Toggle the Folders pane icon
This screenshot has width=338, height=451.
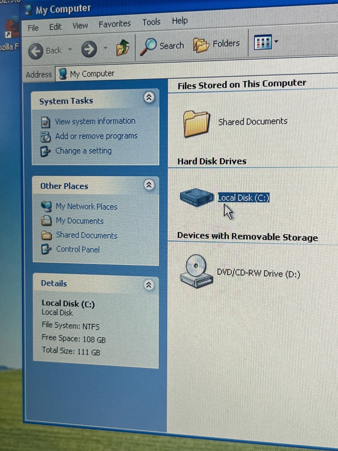click(x=201, y=45)
